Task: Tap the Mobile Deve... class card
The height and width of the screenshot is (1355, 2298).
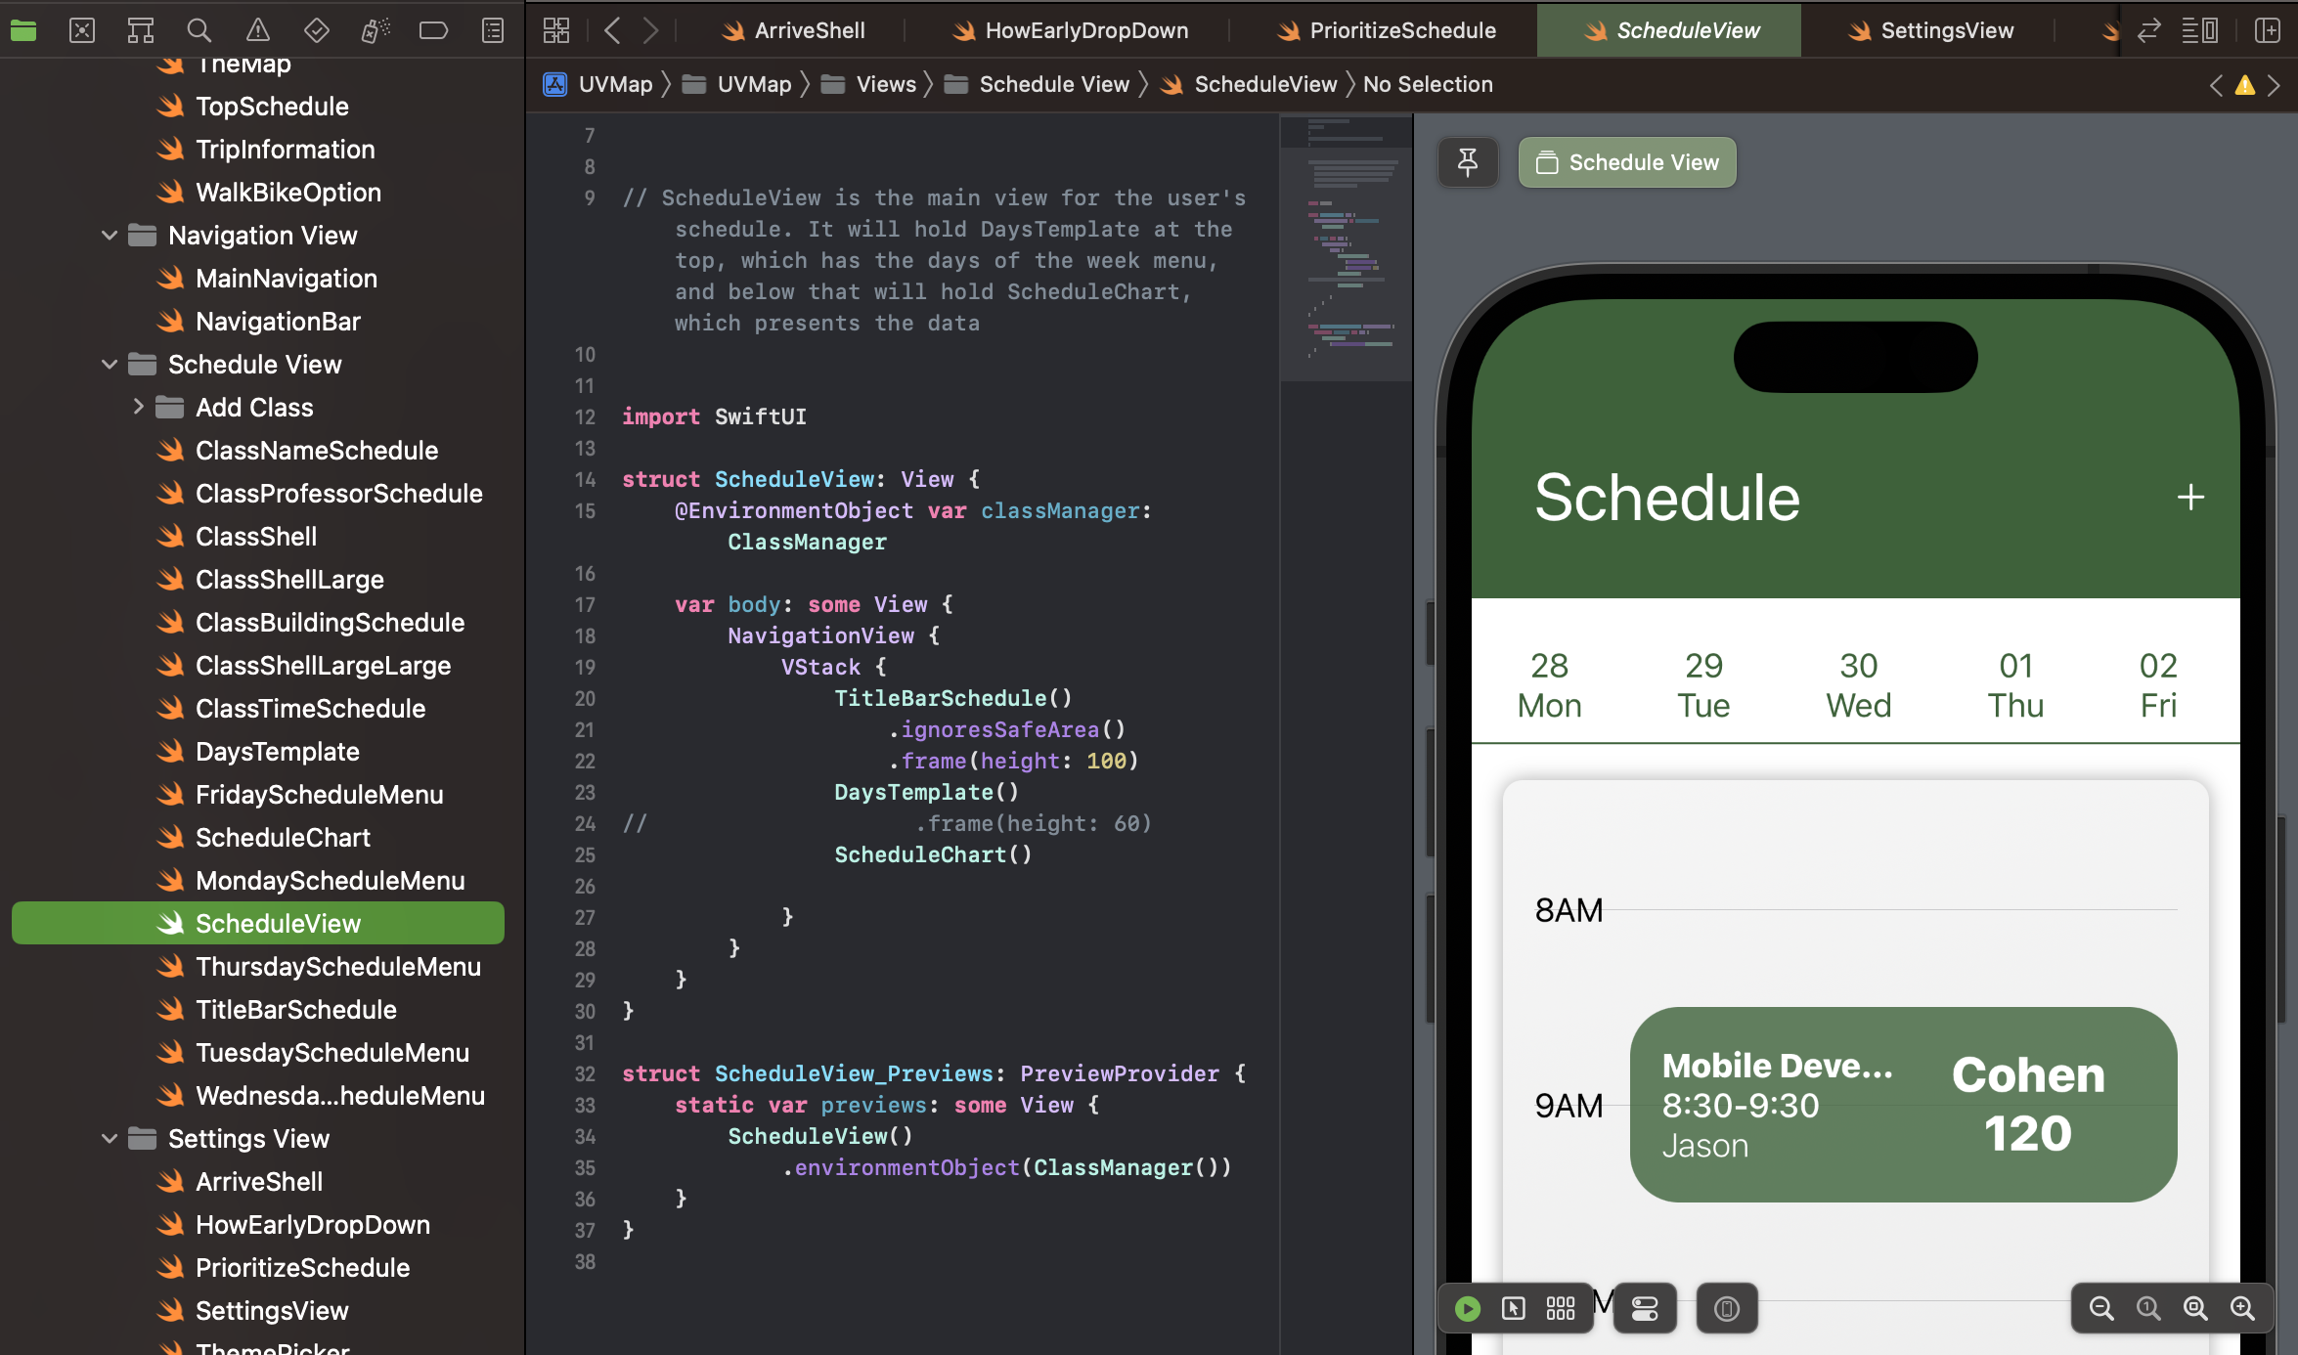Action: [x=1903, y=1105]
